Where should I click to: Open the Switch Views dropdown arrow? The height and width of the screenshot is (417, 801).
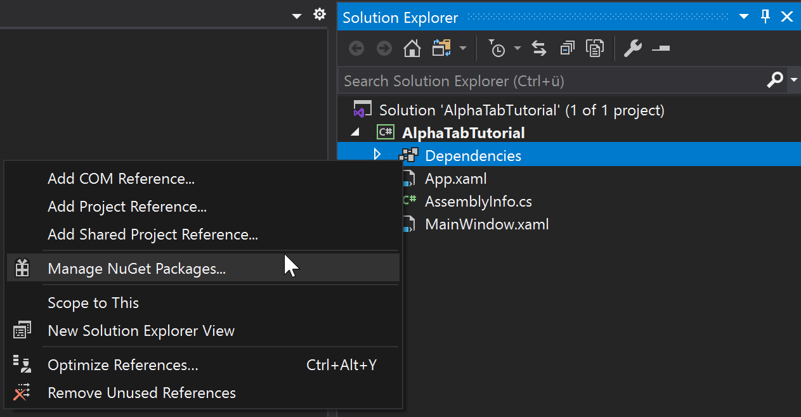pos(463,49)
